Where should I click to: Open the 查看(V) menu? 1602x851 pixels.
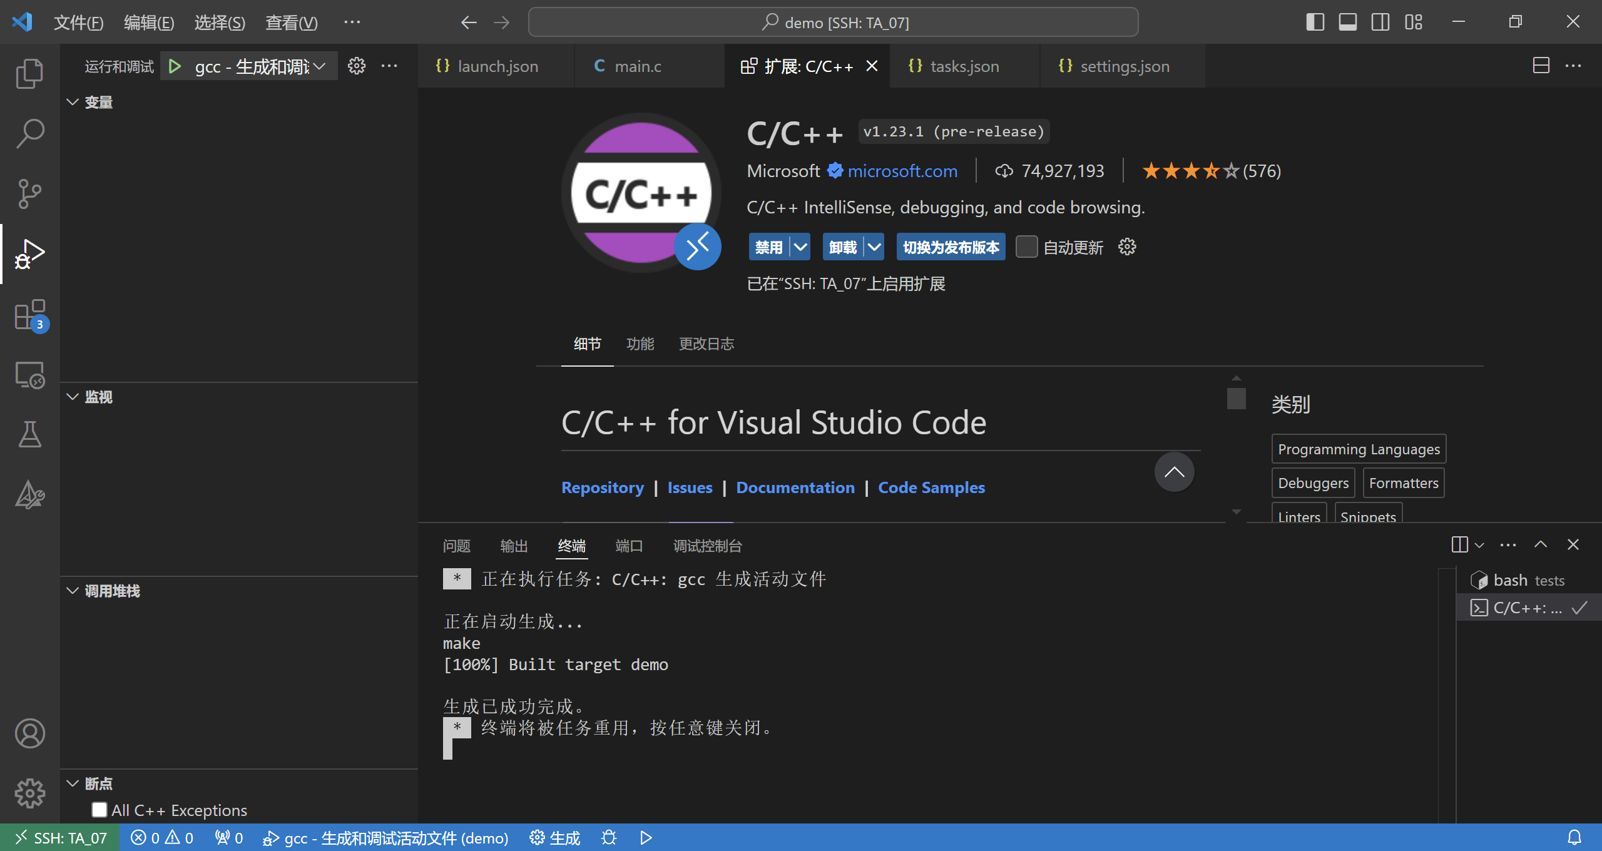(x=292, y=23)
